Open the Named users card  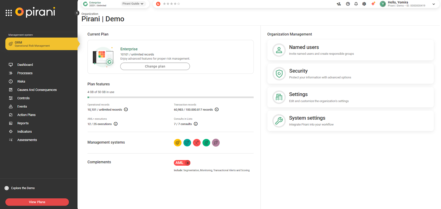(350, 50)
